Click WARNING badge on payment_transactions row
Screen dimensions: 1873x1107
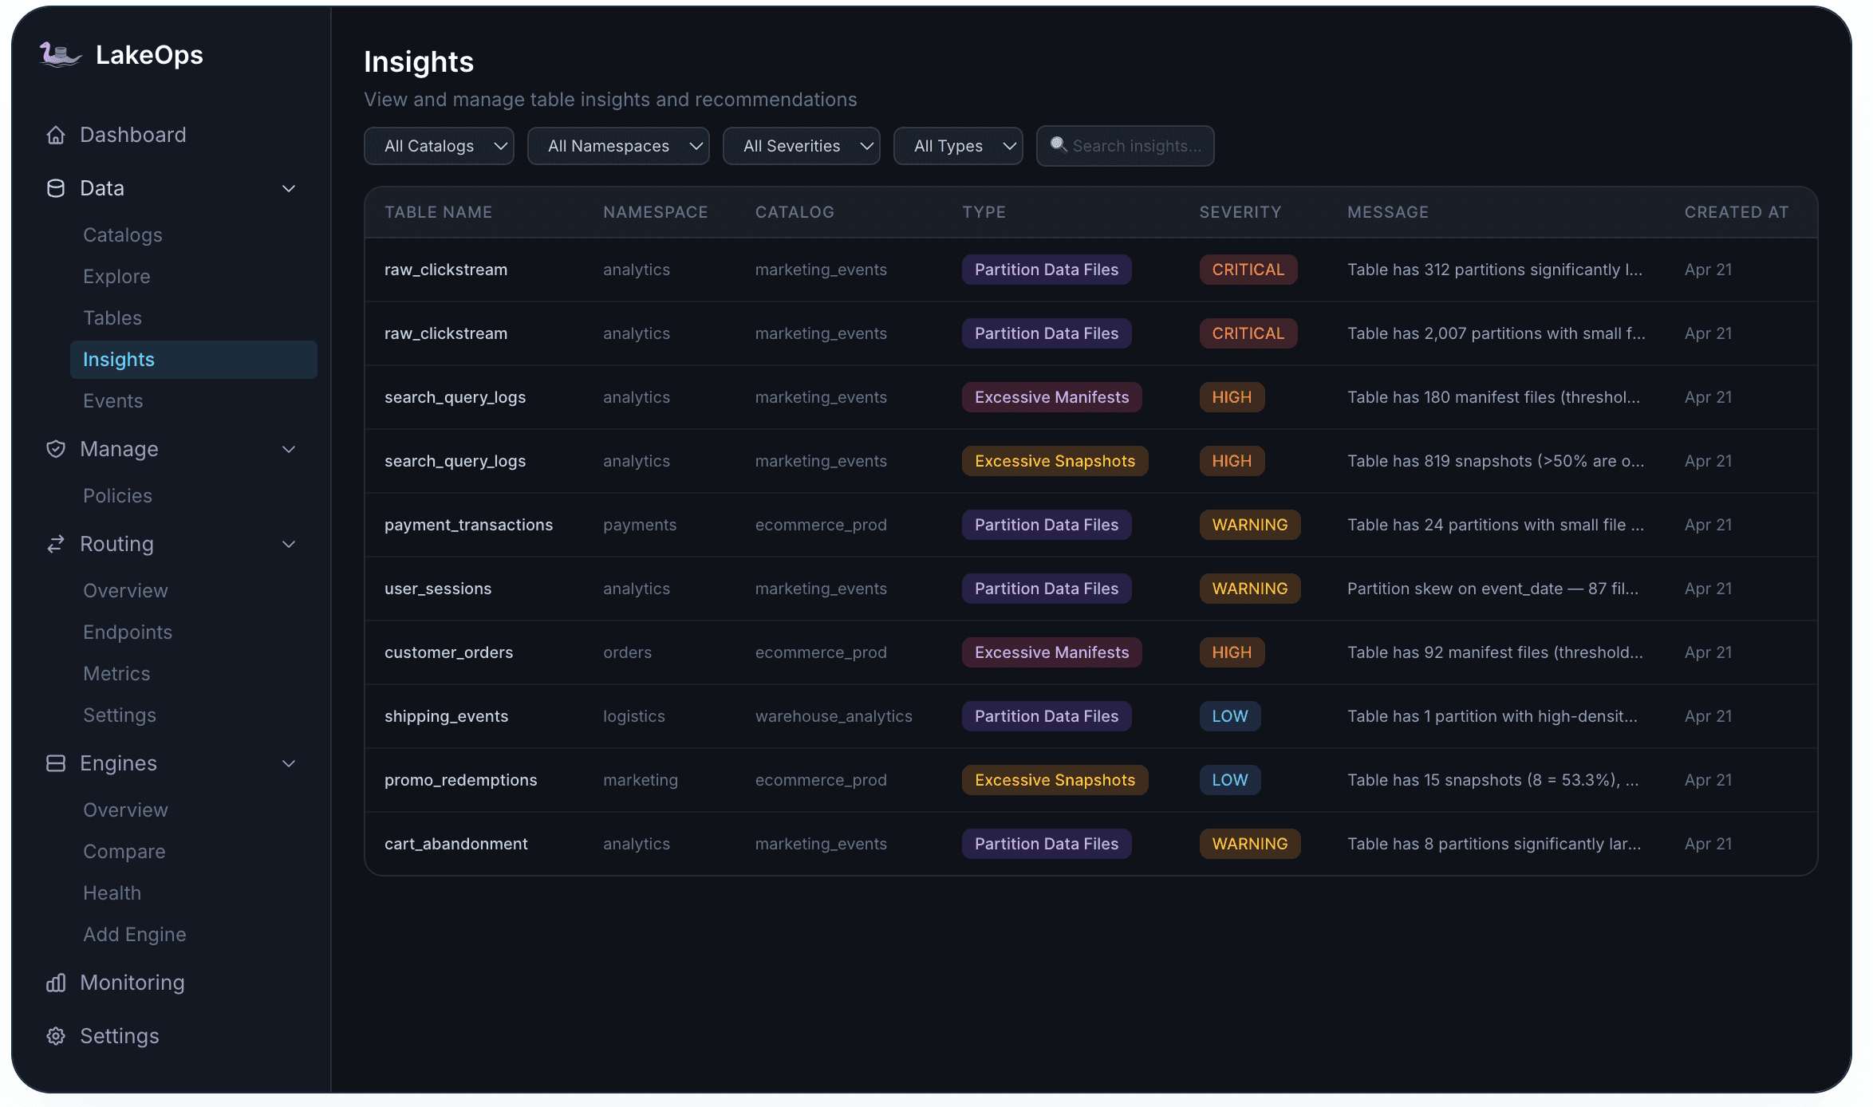point(1249,525)
